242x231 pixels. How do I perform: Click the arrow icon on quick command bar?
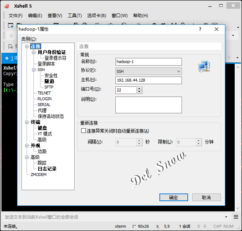10,46
